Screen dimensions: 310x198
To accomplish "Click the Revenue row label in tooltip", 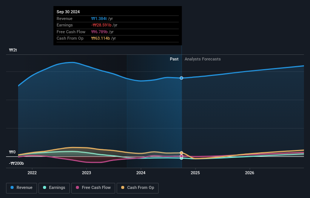I will click(x=65, y=19).
